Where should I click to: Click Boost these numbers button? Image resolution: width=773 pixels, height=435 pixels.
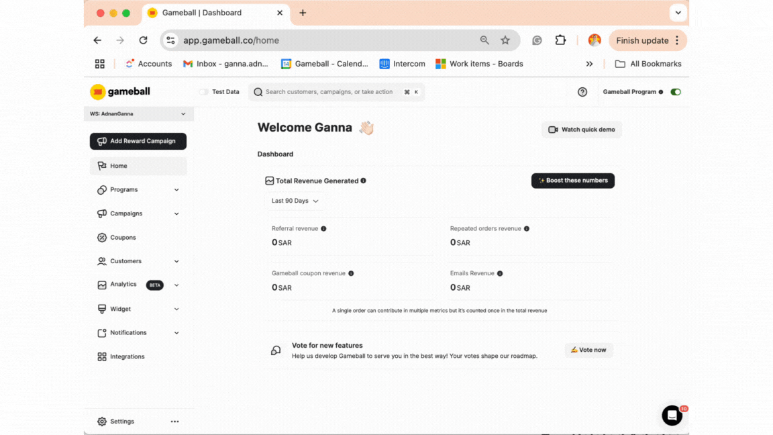(573, 181)
